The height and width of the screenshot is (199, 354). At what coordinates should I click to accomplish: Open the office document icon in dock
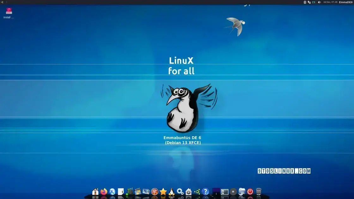[x=121, y=191]
